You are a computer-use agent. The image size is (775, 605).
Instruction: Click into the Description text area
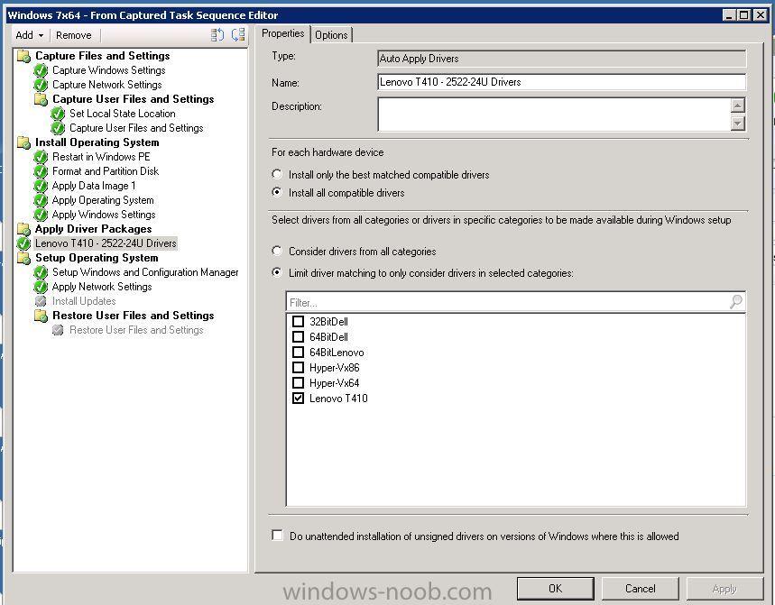click(554, 115)
